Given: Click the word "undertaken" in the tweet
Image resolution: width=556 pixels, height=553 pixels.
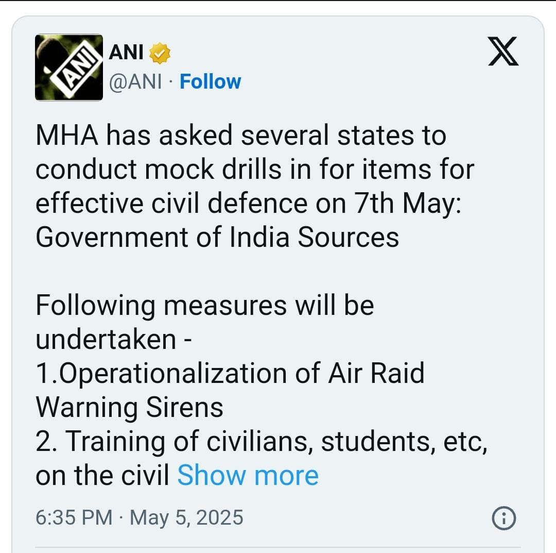Looking at the screenshot, I should [x=106, y=340].
